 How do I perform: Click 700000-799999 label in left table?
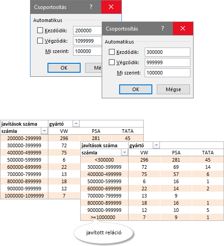click(x=24, y=174)
